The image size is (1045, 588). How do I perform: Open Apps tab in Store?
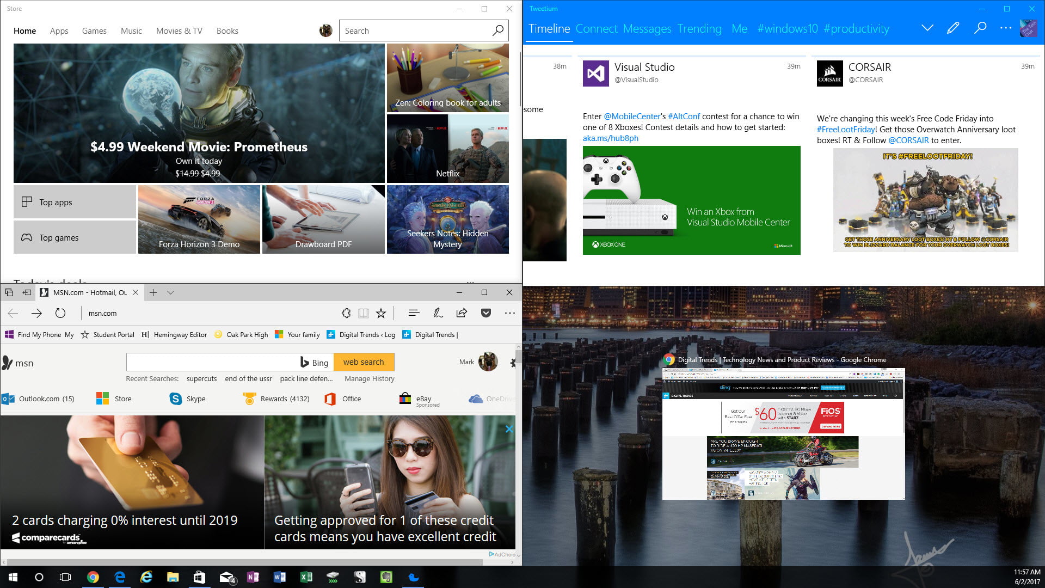coord(59,31)
